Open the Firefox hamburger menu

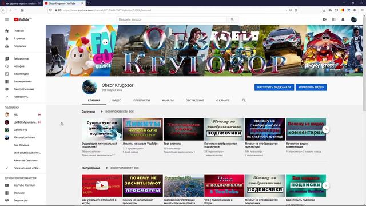(x=362, y=10)
